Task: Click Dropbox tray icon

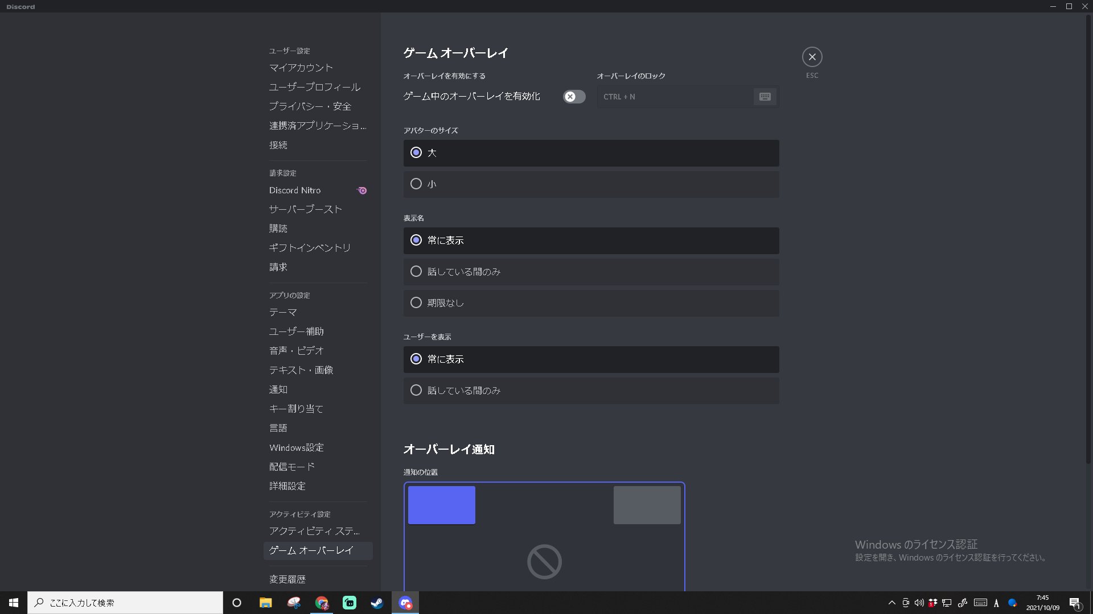Action: 932,603
